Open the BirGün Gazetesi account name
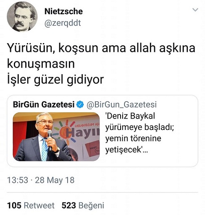205x215 pixels. click(x=44, y=104)
